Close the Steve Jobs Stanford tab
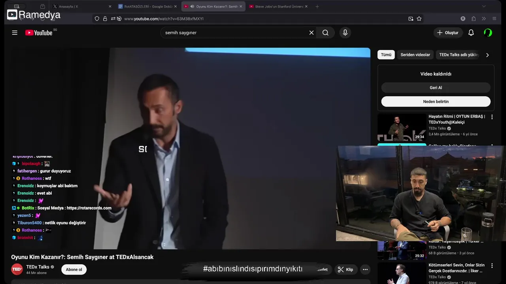 (306, 6)
